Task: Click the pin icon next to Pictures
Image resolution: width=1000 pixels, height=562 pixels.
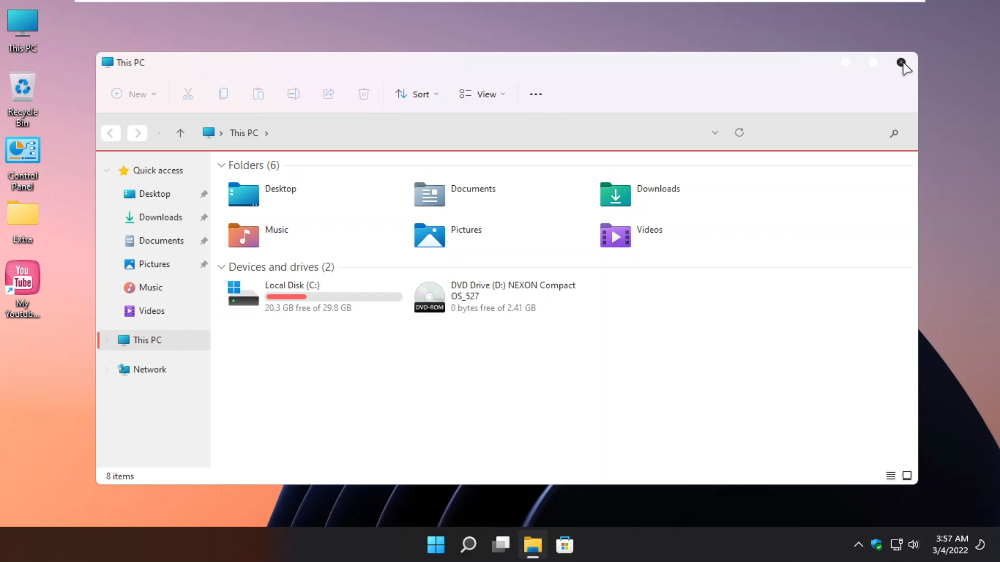Action: [204, 264]
